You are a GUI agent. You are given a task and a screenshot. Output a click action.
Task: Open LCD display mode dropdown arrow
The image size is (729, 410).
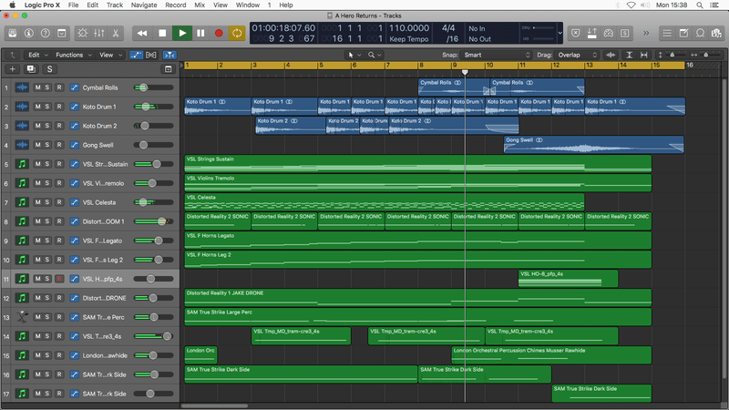[560, 33]
